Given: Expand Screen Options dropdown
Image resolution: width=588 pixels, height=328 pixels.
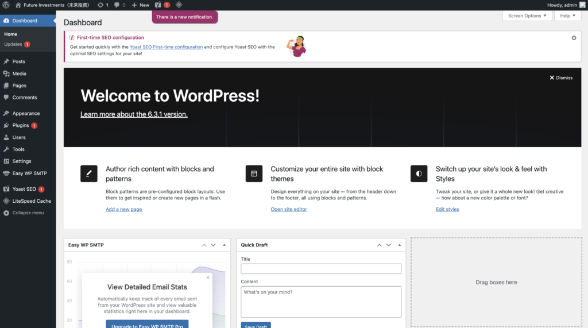Looking at the screenshot, I should (x=527, y=16).
